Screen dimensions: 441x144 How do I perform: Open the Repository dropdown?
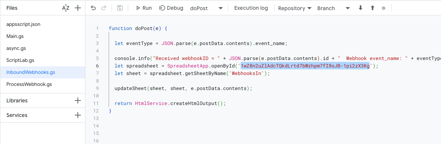294,8
